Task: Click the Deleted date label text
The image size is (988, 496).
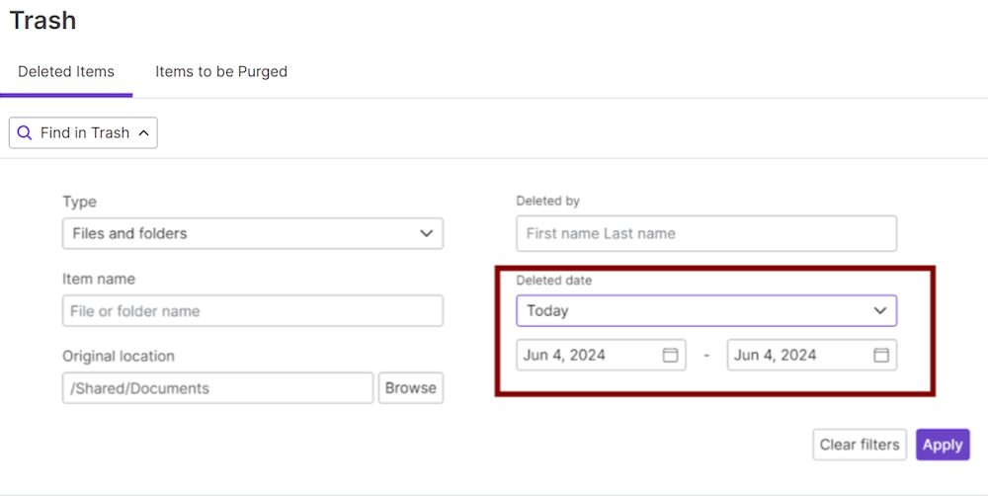Action: (x=553, y=281)
